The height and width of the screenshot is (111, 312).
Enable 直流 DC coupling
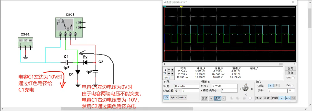click(218, 98)
